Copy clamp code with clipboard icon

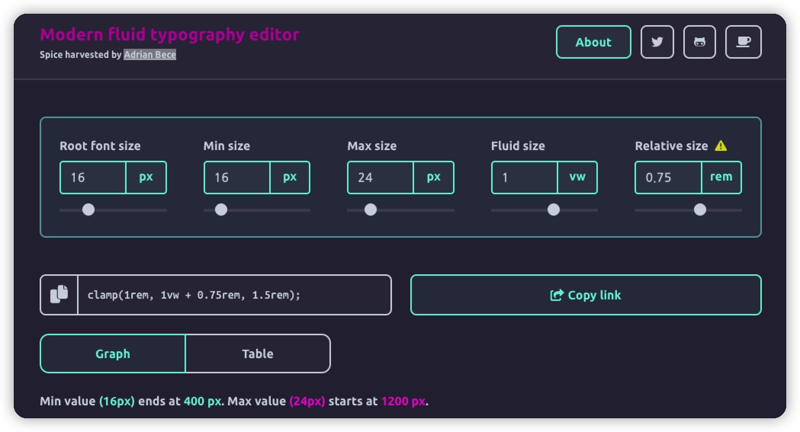click(x=59, y=294)
